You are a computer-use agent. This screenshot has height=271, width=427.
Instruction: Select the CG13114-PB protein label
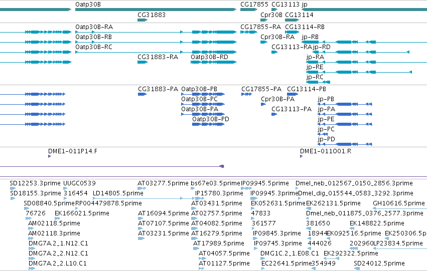point(307,89)
